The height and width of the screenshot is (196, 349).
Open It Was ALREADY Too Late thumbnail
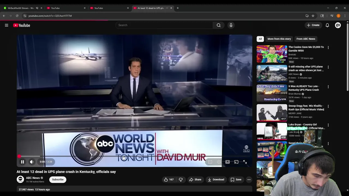(x=272, y=93)
